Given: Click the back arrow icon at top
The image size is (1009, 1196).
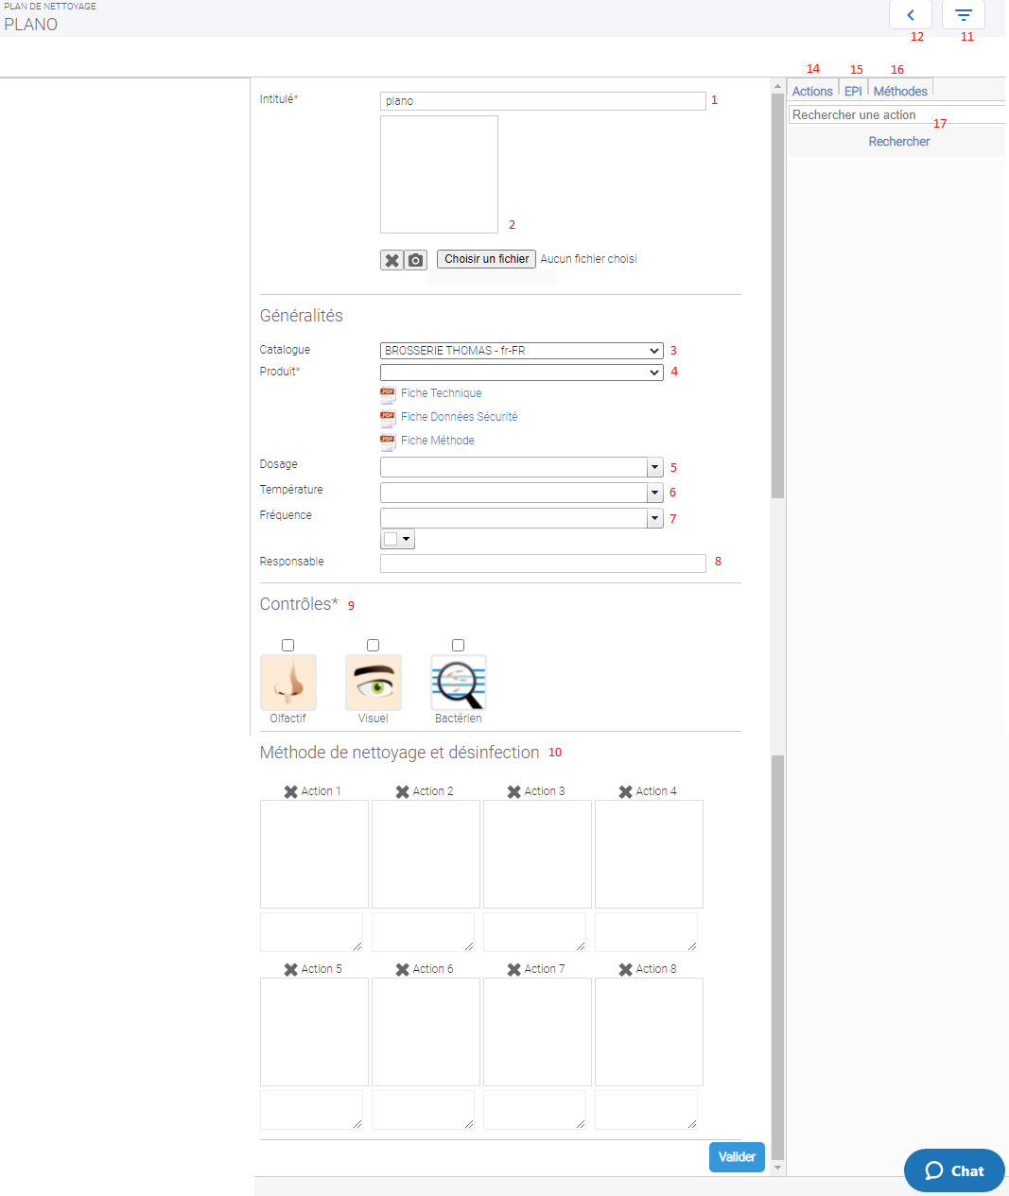Looking at the screenshot, I should point(910,15).
